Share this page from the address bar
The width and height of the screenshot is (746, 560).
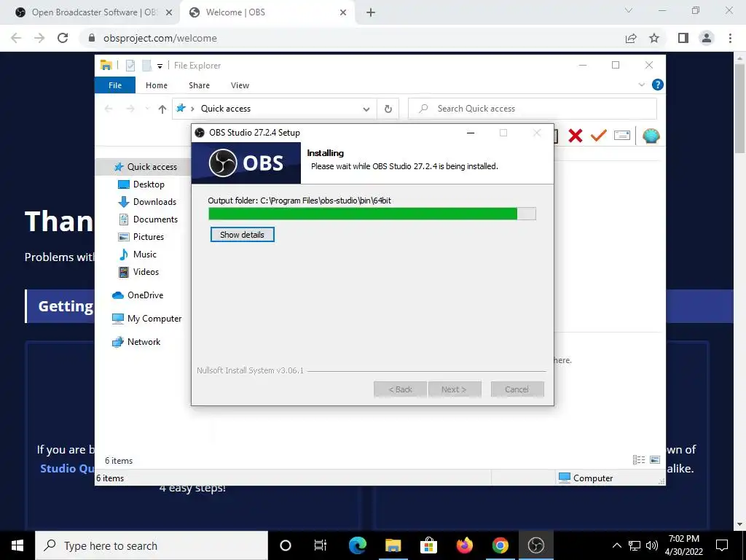(x=631, y=38)
